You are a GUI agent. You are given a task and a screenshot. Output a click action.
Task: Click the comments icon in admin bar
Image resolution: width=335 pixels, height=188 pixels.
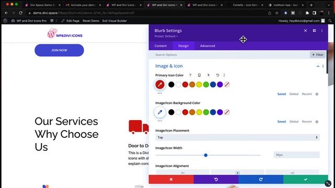click(52, 21)
